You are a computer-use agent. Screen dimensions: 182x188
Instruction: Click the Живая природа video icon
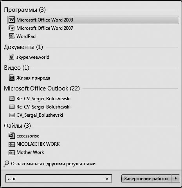[12, 78]
